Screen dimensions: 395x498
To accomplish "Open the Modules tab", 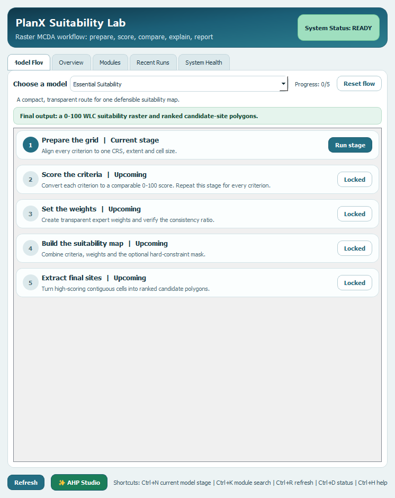I will coord(110,63).
